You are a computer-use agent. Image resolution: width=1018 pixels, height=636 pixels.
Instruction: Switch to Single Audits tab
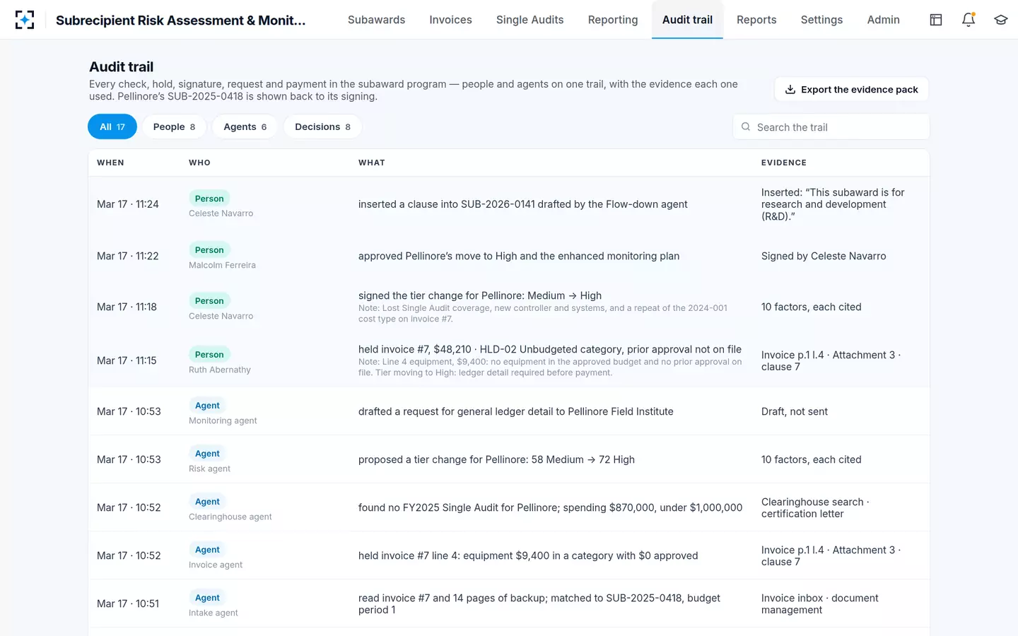pyautogui.click(x=530, y=20)
